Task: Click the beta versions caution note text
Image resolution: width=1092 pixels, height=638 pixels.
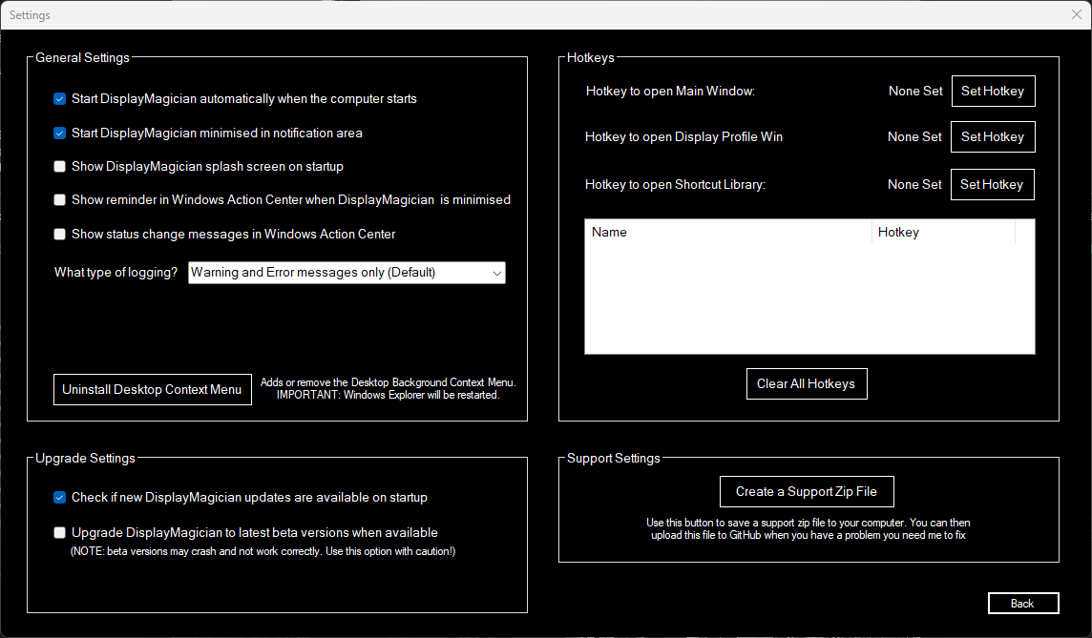Action: 262,552
